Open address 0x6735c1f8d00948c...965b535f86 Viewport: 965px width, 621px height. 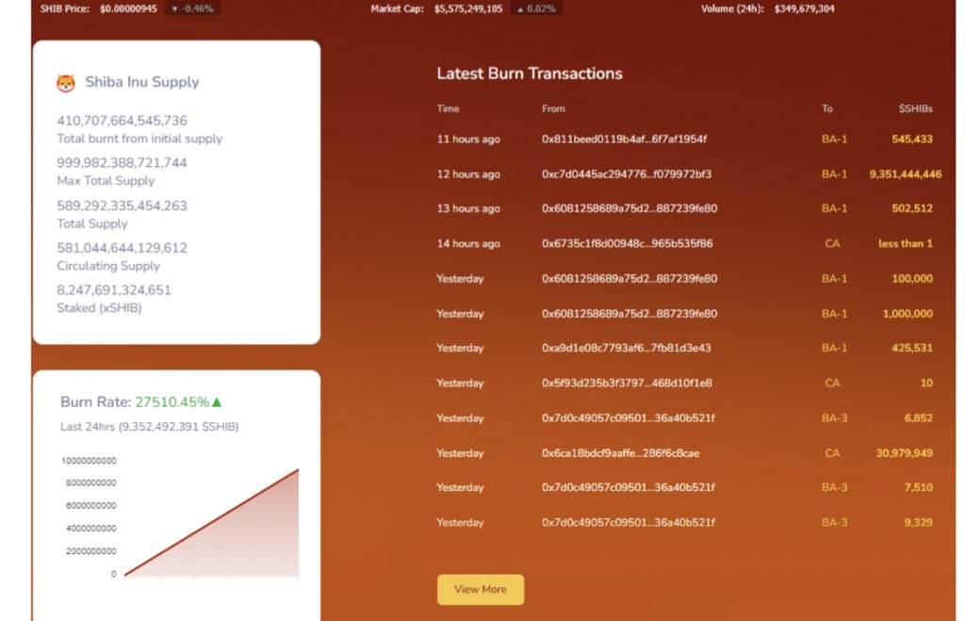627,244
